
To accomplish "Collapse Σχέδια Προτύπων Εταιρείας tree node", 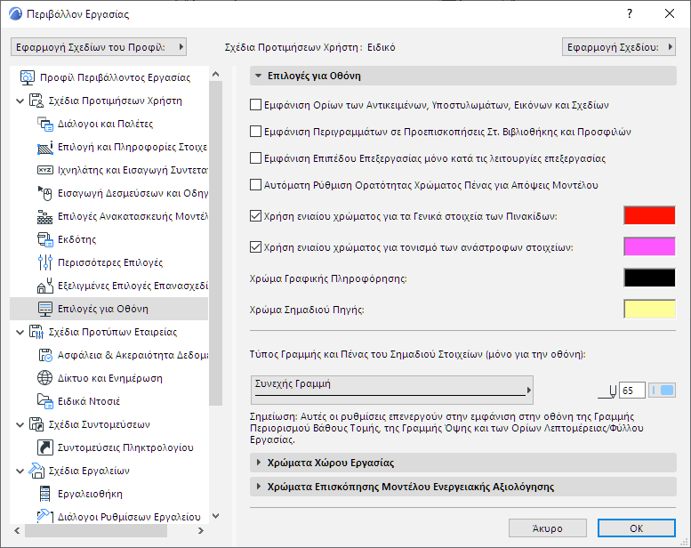I will coord(20,333).
